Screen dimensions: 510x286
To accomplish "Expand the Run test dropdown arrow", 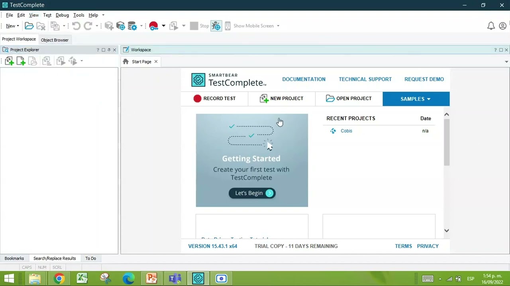I will click(183, 26).
